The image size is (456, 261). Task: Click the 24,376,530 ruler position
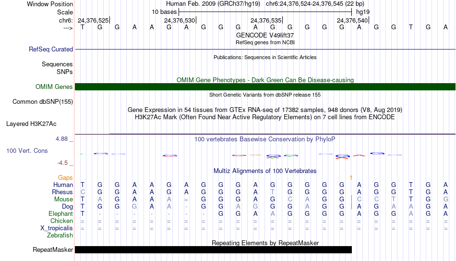[x=180, y=20]
